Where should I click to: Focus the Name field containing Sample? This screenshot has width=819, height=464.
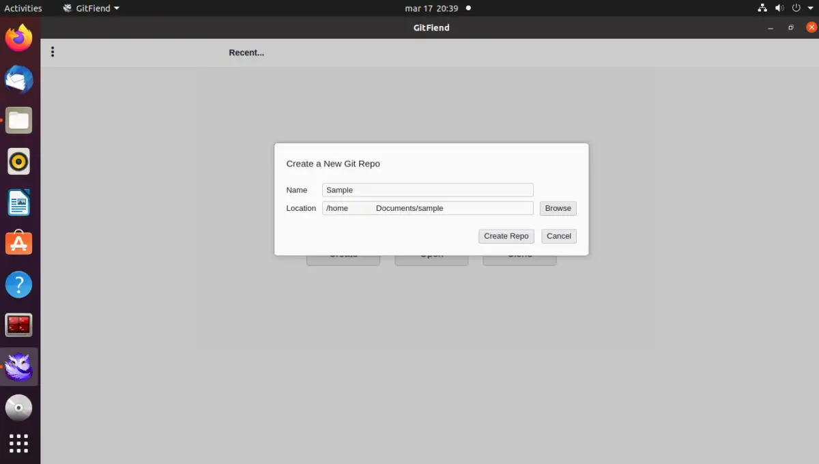pyautogui.click(x=428, y=190)
